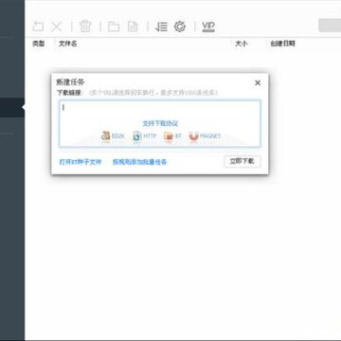Click the gray field at toolbar right
The image size is (341, 341).
pyautogui.click(x=330, y=26)
